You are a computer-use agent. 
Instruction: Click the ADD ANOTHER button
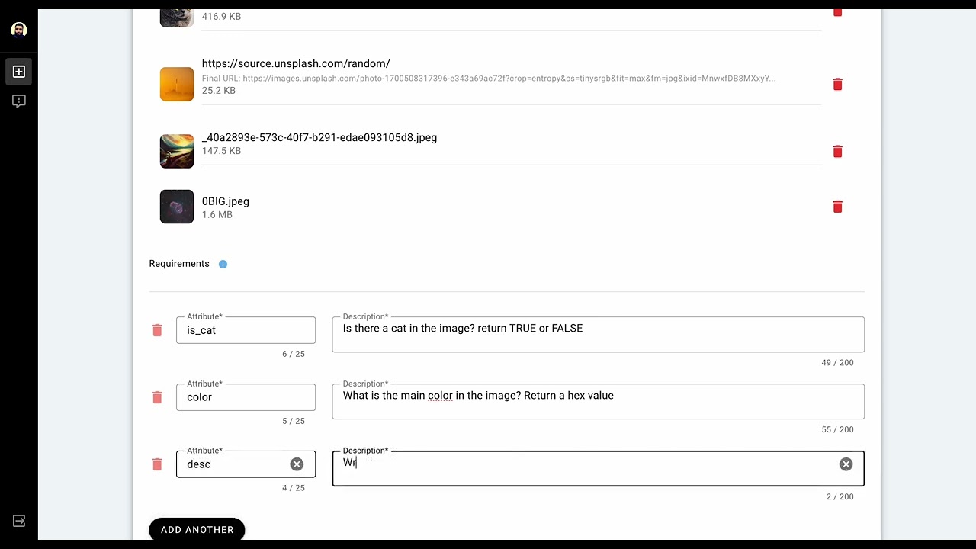pos(197,530)
